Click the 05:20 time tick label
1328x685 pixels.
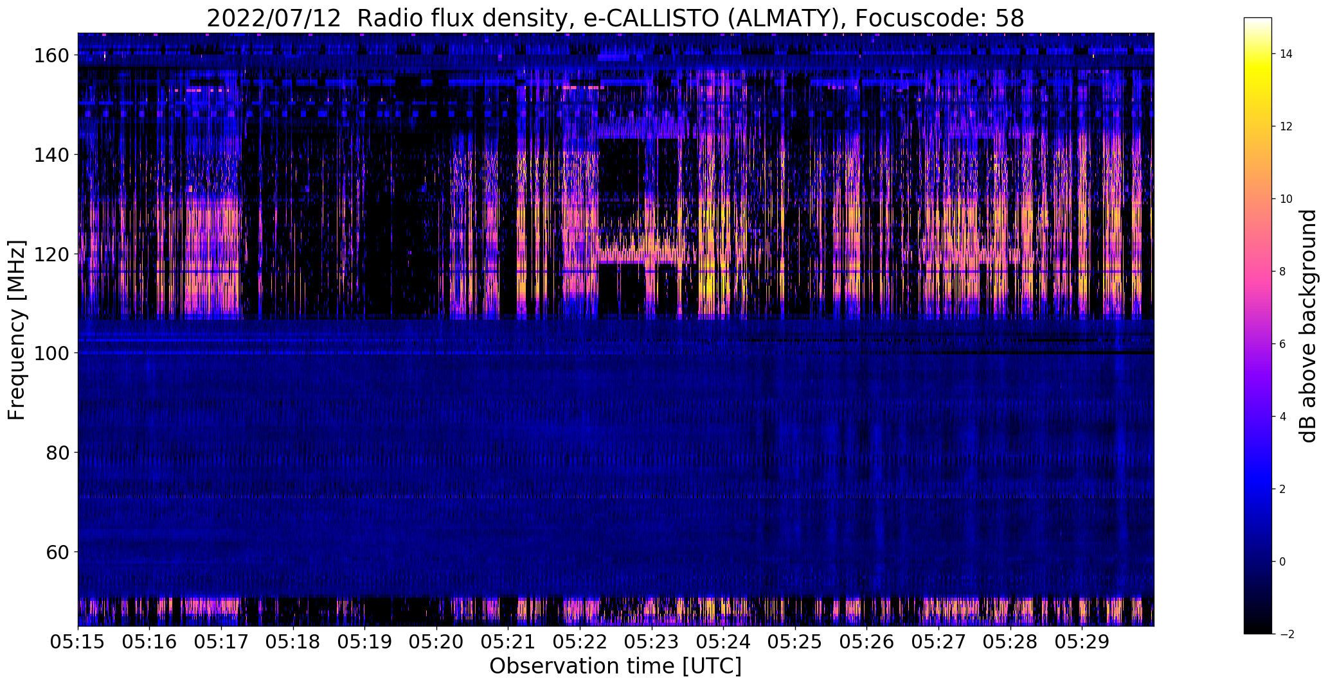click(437, 642)
